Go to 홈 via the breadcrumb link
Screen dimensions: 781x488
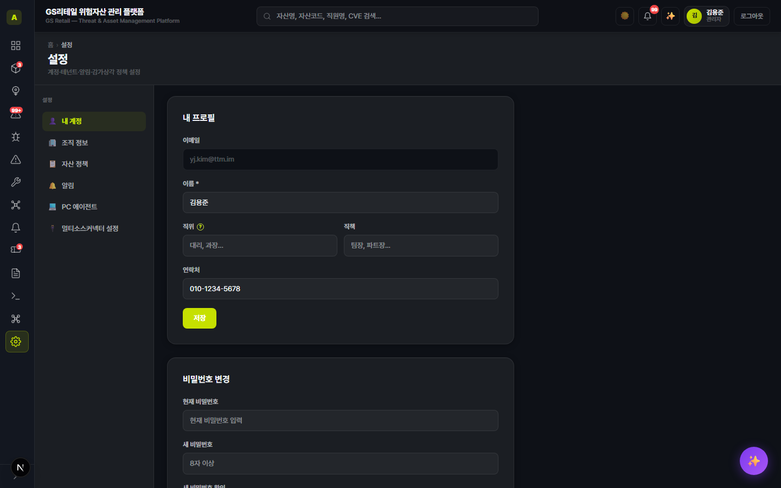point(50,45)
